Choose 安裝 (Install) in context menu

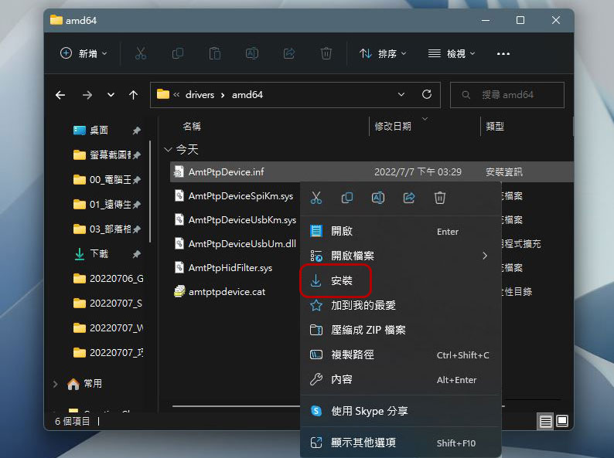pyautogui.click(x=401, y=280)
